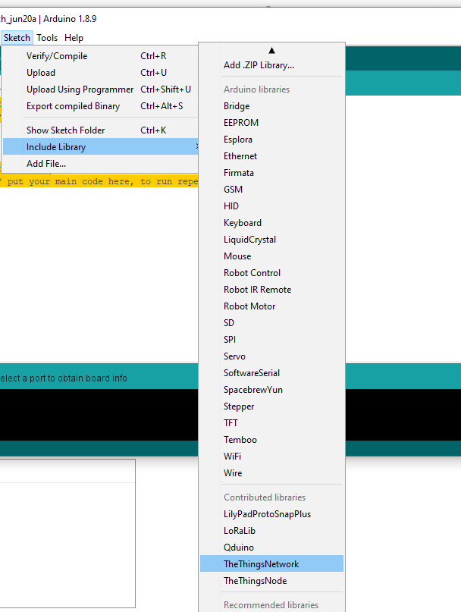This screenshot has height=612, width=461.
Task: Include the TFT library
Action: (271, 423)
